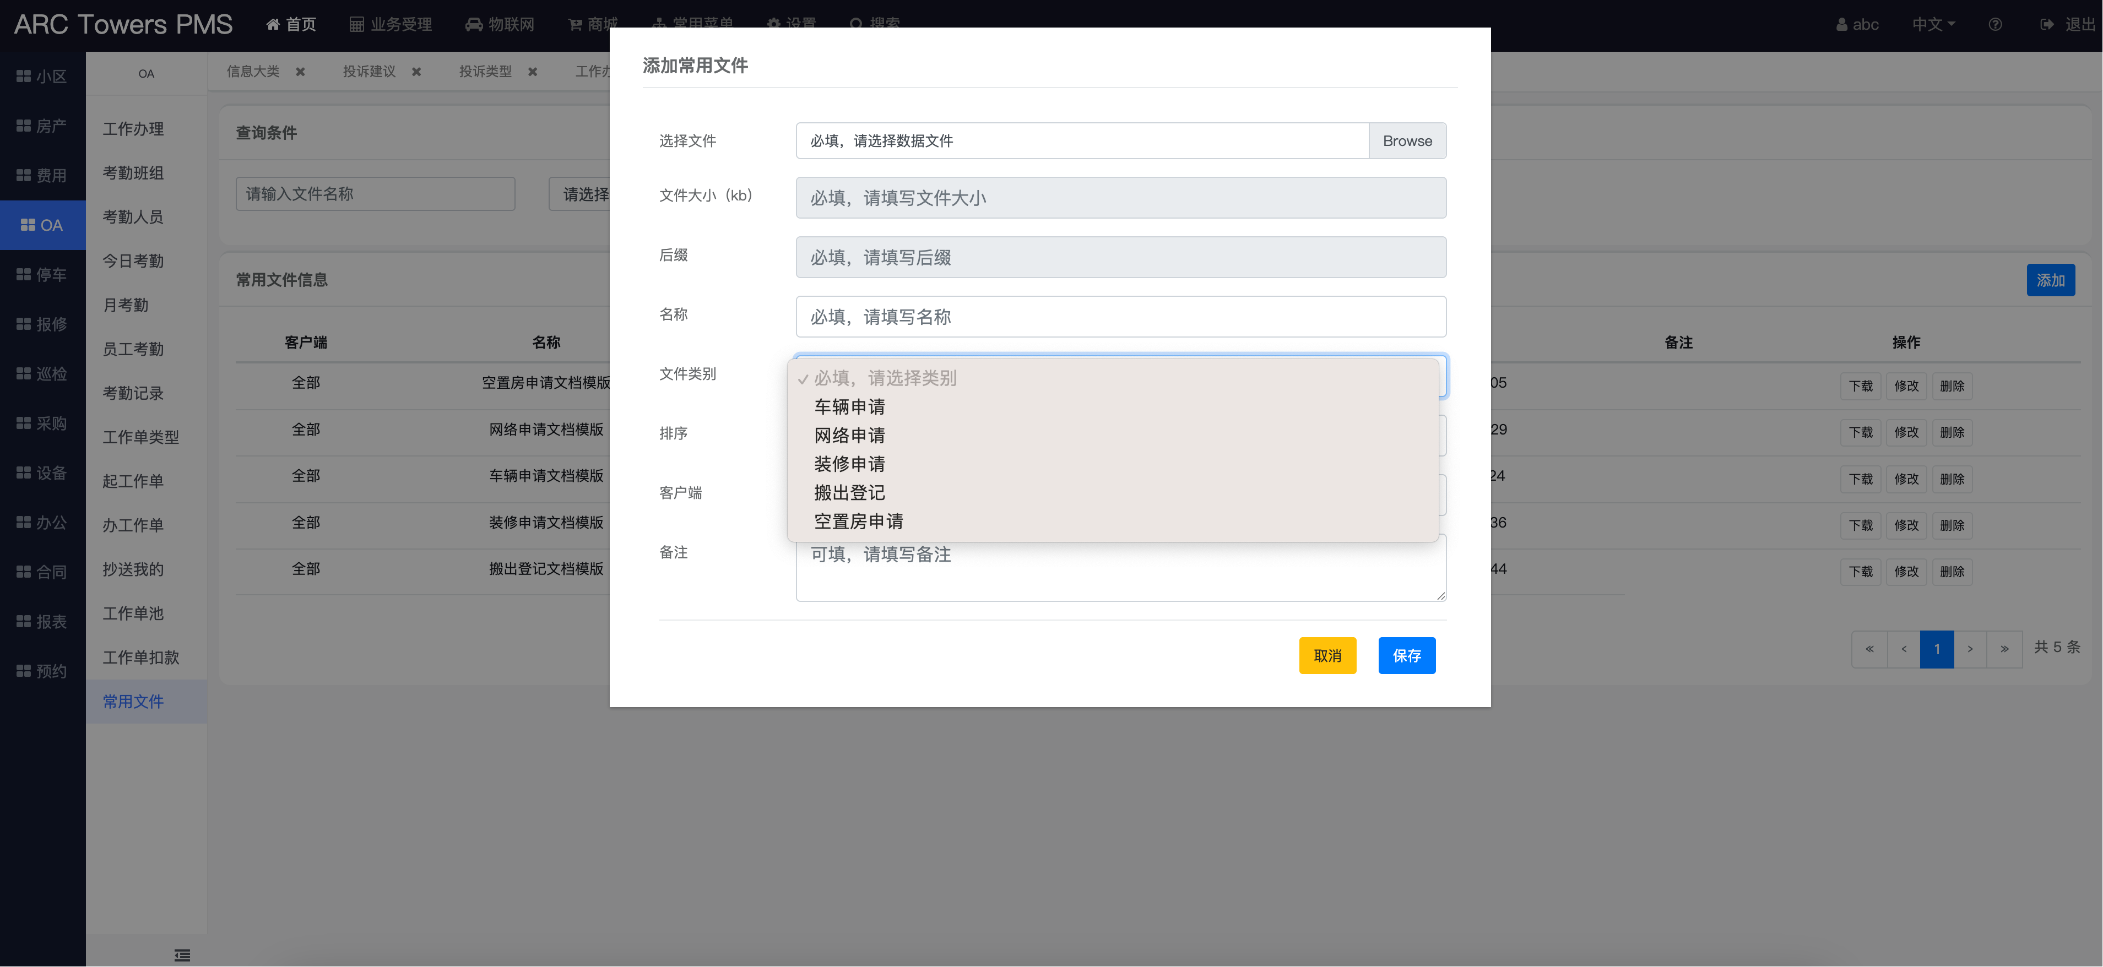Click the sidebar collapse icon at bottom
Viewport: 2103px width, 967px height.
182,955
